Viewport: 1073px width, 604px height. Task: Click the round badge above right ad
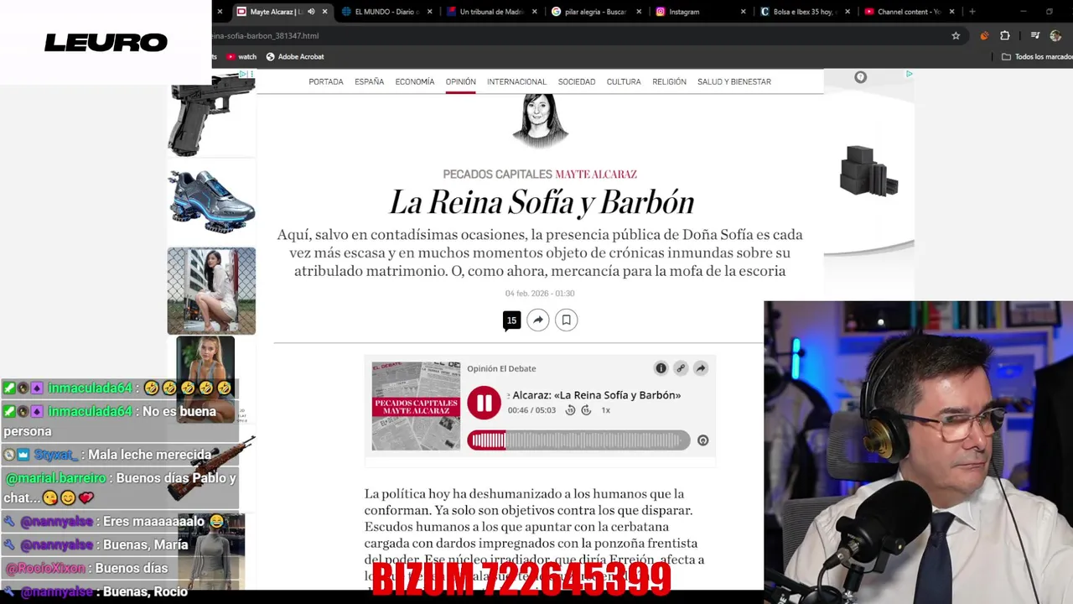860,77
